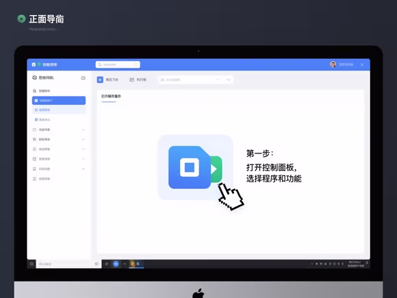Image resolution: width=397 pixels, height=298 pixels.
Task: Open the clock at the taskbar's right end
Action: (356, 264)
